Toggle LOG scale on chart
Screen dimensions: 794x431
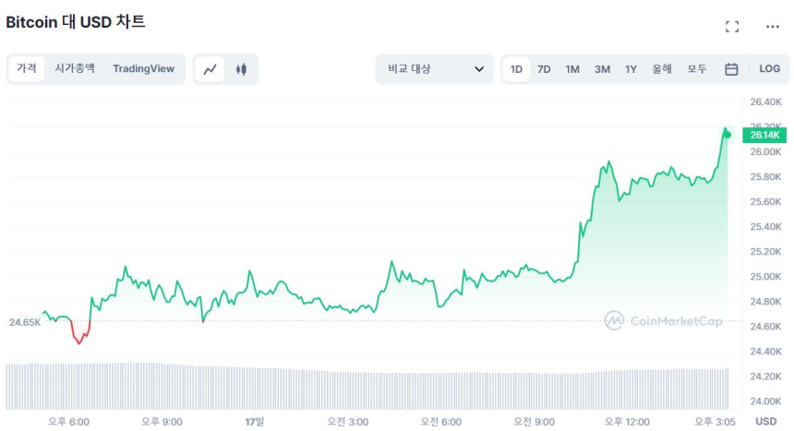pos(769,69)
